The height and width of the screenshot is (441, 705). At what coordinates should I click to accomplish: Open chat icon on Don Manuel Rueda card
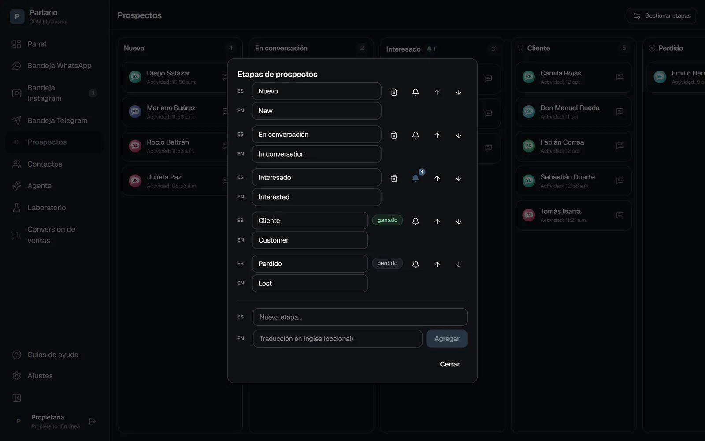620,112
